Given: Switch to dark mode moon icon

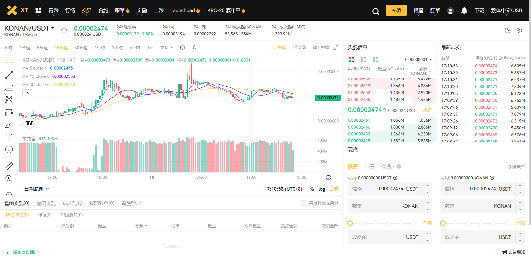Looking at the screenshot, I should point(507,30).
